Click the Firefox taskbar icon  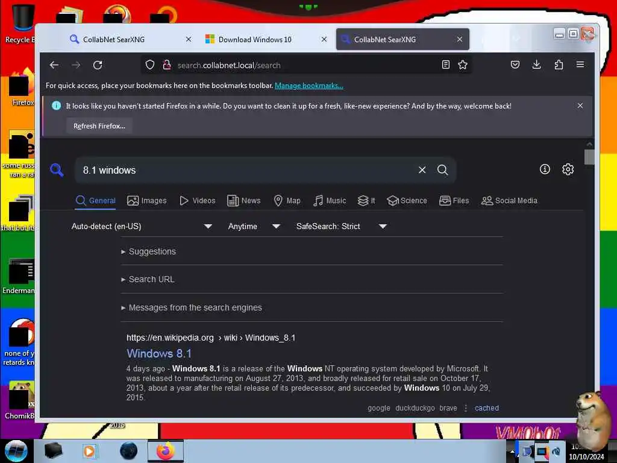[x=166, y=451]
